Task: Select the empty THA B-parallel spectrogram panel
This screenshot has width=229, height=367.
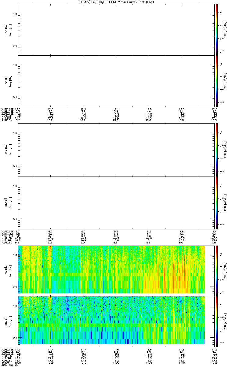Action: click(x=116, y=81)
